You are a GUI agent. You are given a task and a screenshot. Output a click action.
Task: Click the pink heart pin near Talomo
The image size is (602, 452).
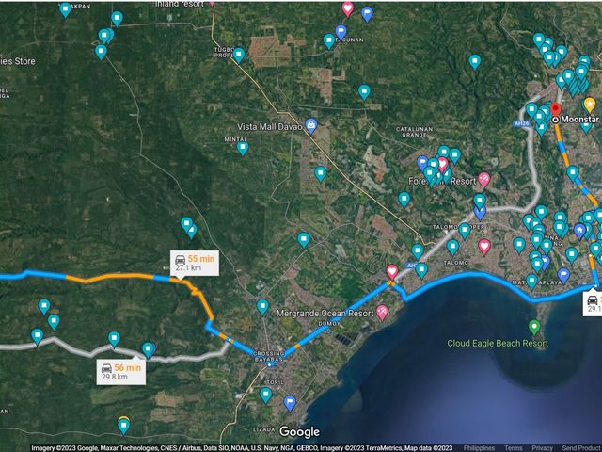(x=484, y=247)
